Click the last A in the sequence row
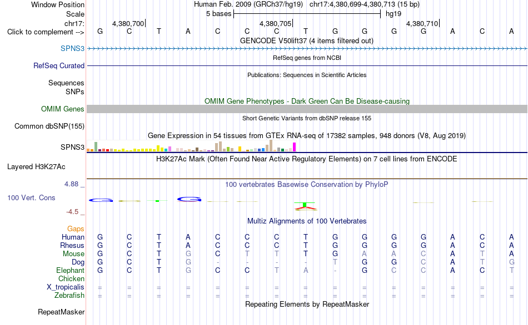The image size is (528, 325). pyautogui.click(x=511, y=32)
